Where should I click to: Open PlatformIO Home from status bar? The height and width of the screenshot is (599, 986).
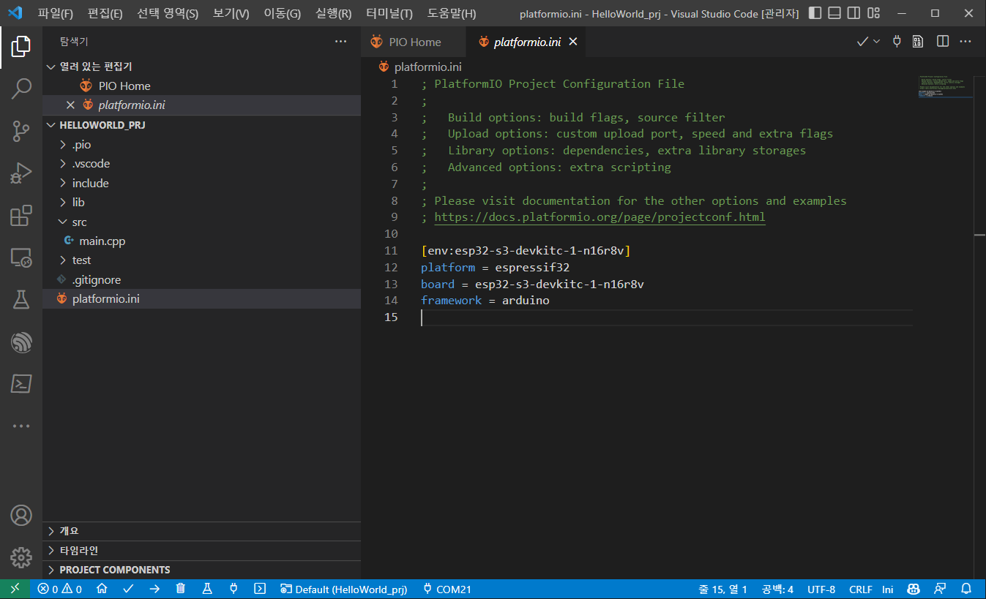102,589
